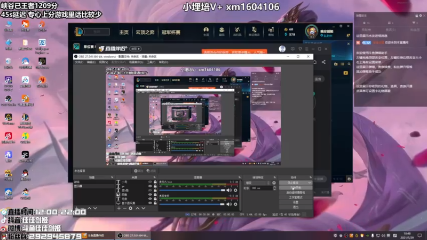The height and width of the screenshot is (240, 427).
Task: Pop out the controls dock panel
Action: (311, 178)
